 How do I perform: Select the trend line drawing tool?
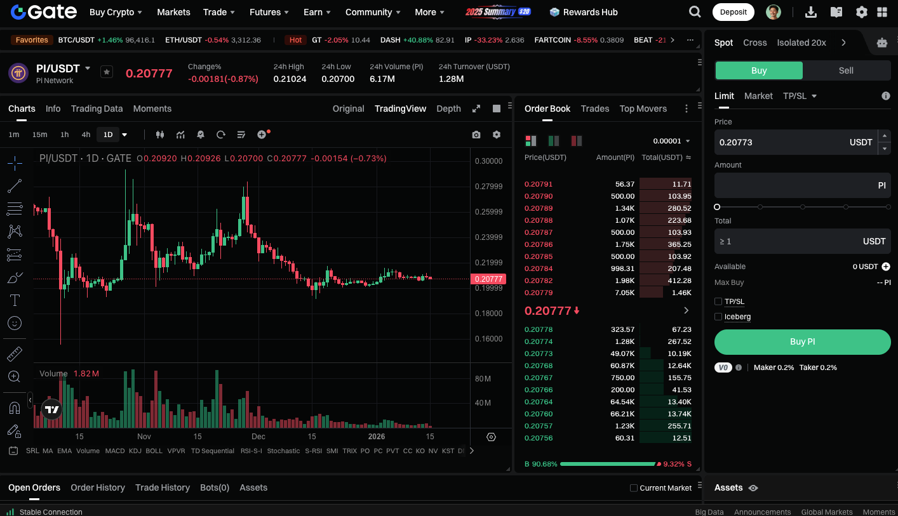pyautogui.click(x=15, y=186)
